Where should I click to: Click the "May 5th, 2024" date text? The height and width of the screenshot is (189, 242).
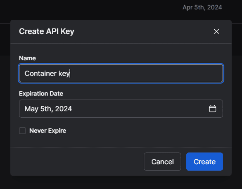pyautogui.click(x=48, y=109)
